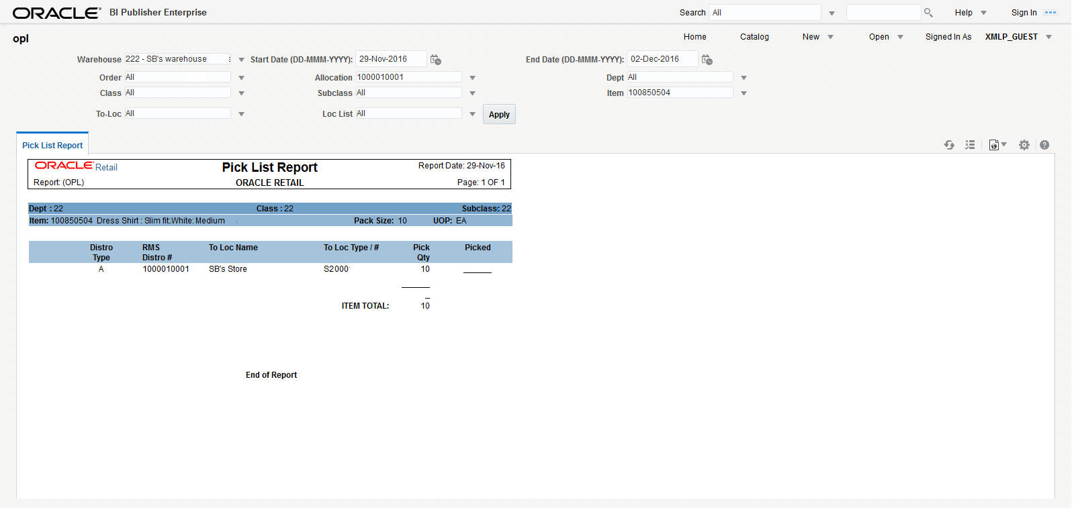Select the Pick List Report tab

pos(52,145)
